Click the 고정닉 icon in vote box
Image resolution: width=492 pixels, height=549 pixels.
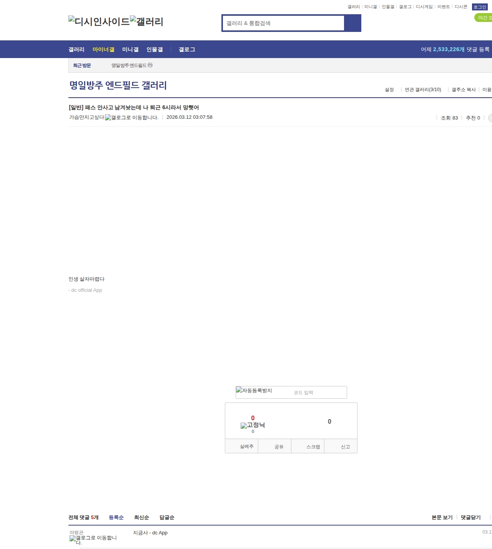click(x=253, y=425)
